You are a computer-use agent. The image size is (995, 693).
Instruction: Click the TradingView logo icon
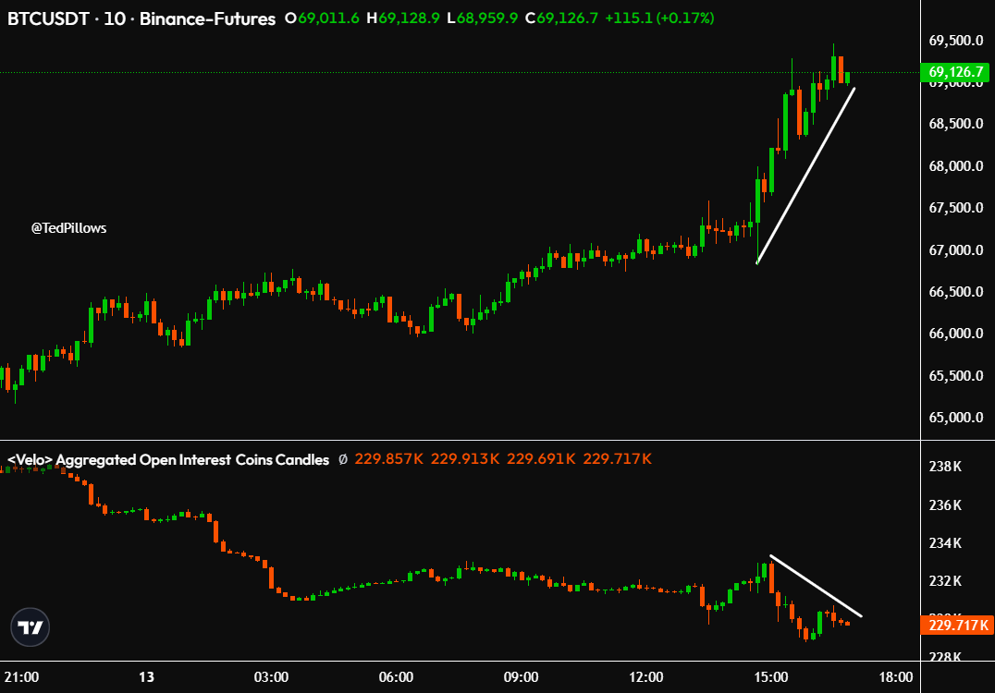click(x=30, y=627)
